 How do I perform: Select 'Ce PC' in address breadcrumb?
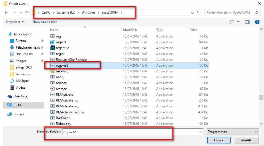46,13
